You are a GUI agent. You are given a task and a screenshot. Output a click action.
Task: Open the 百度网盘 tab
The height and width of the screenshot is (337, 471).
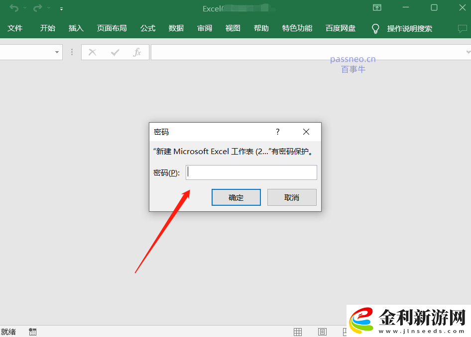pos(341,28)
